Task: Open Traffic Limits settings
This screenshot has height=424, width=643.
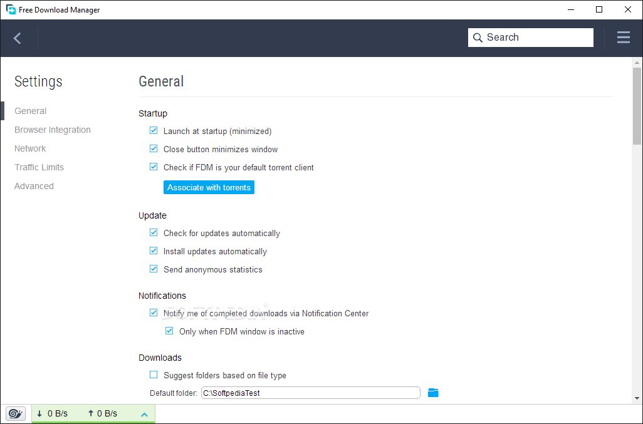Action: click(x=39, y=167)
